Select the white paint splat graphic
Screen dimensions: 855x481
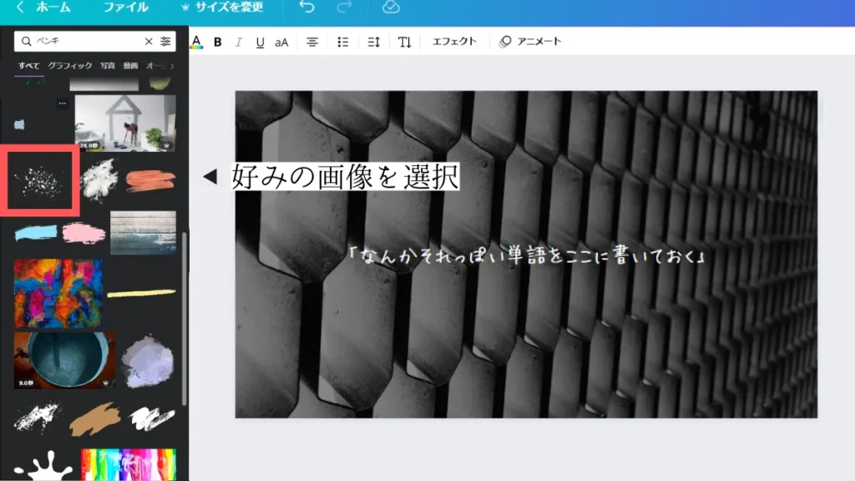pyautogui.click(x=43, y=466)
